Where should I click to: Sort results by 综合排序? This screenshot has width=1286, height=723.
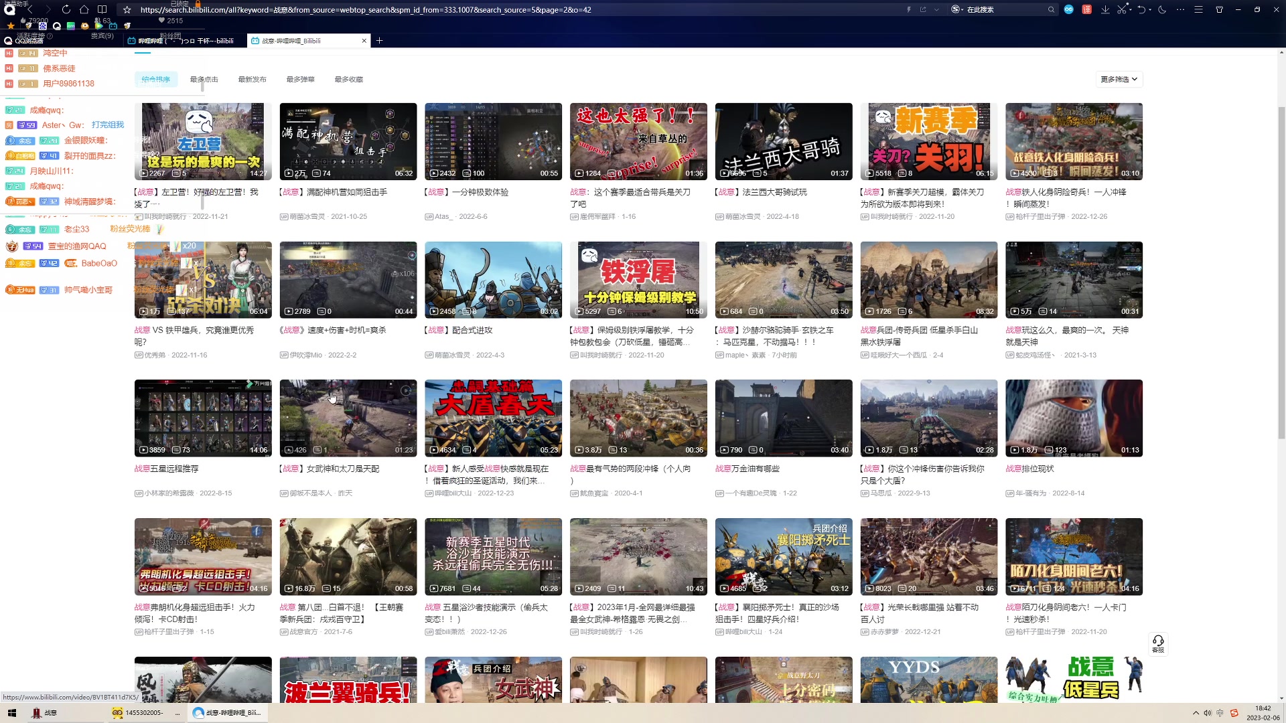pyautogui.click(x=156, y=79)
